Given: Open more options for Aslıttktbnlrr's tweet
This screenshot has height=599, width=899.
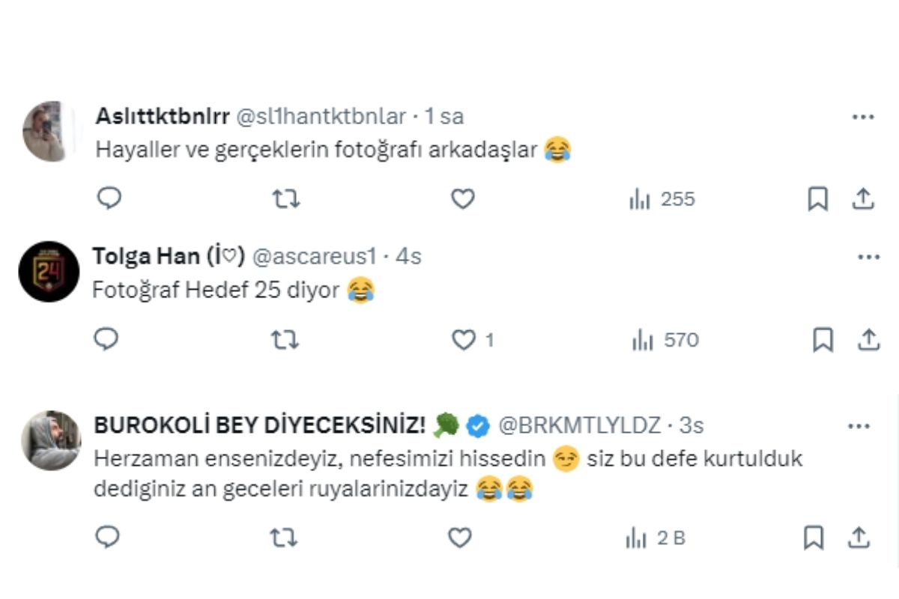Looking at the screenshot, I should point(864,117).
